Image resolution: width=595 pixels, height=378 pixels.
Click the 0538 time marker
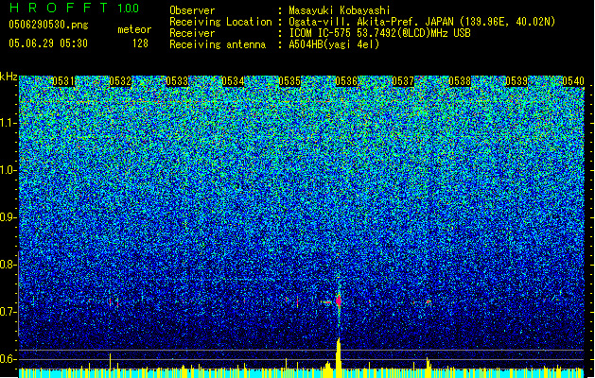point(460,81)
